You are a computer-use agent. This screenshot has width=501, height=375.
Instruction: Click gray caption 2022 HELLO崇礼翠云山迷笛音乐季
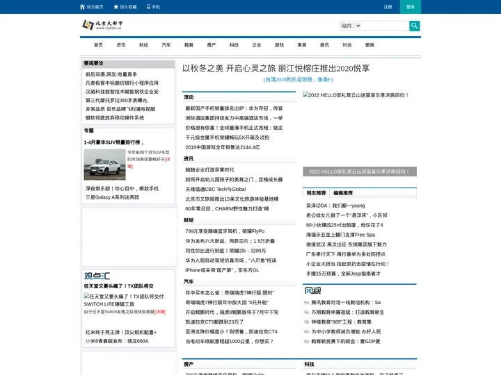tap(360, 172)
